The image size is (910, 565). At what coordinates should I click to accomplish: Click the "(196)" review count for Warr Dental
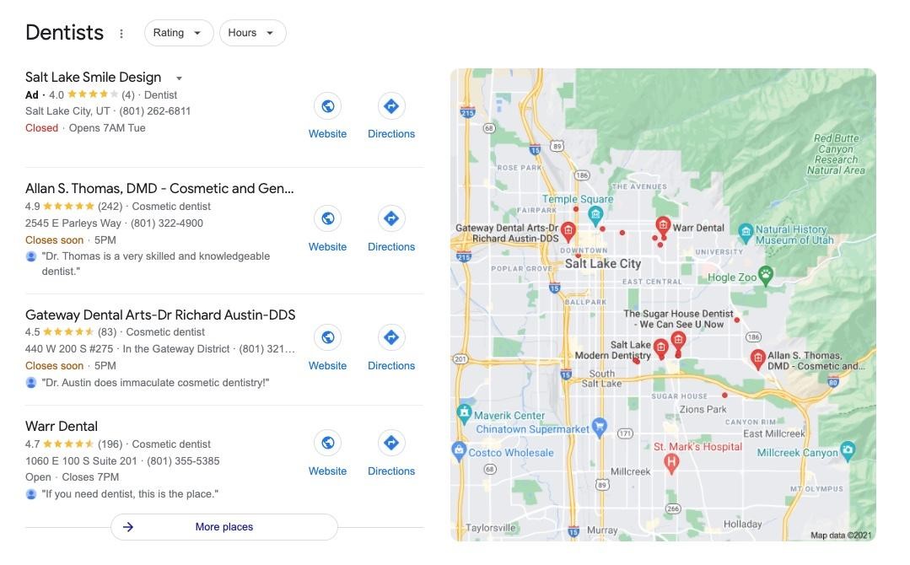[110, 444]
